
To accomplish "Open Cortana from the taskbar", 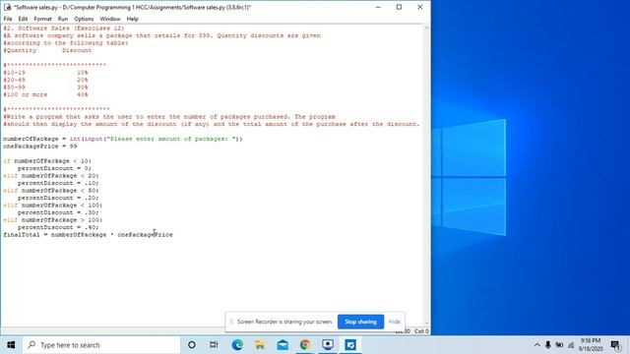I will pos(192,345).
